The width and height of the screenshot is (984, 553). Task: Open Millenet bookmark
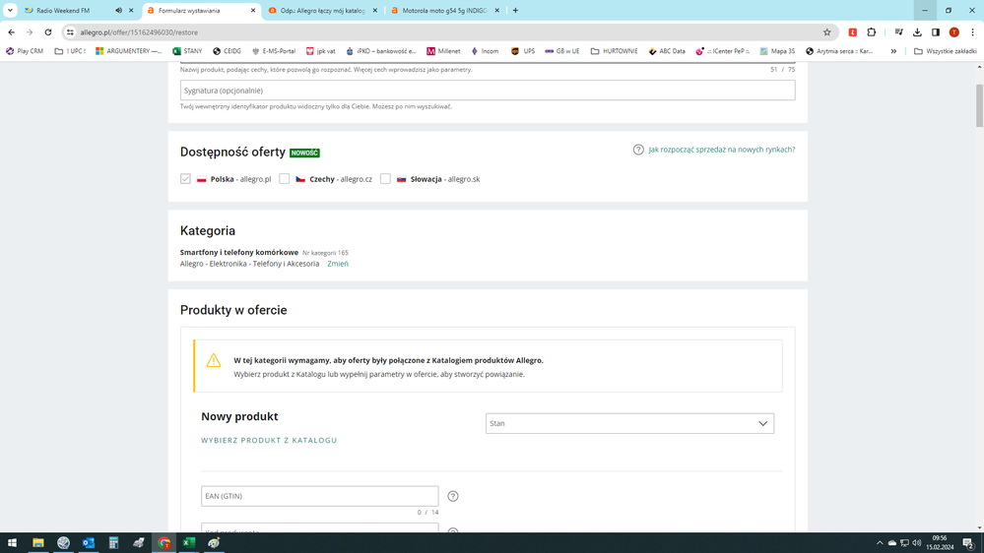click(x=443, y=51)
